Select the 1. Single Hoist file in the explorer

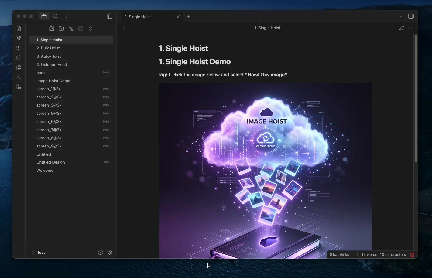pos(71,40)
